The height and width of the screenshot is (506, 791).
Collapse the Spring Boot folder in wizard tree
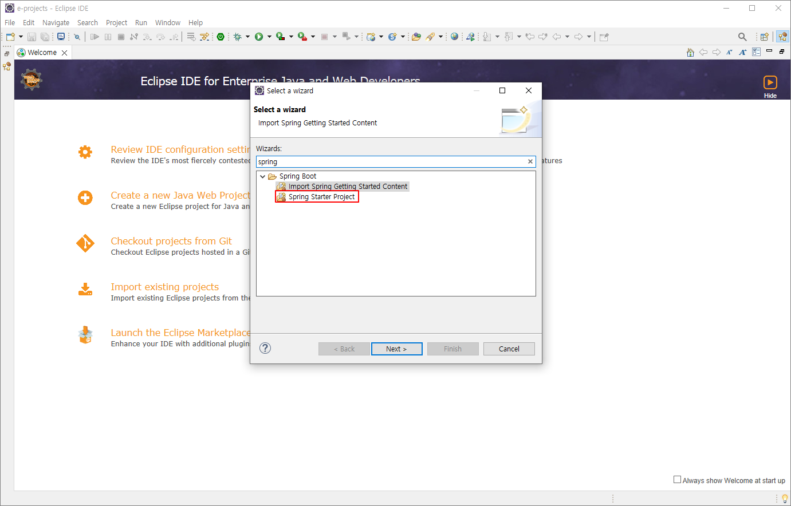point(263,176)
